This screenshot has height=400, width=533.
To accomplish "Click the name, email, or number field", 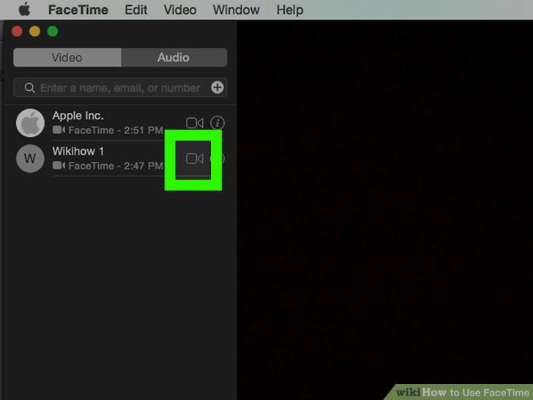I will pos(120,88).
